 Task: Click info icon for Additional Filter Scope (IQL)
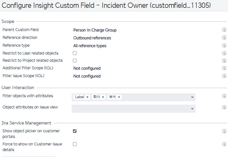click(224, 68)
